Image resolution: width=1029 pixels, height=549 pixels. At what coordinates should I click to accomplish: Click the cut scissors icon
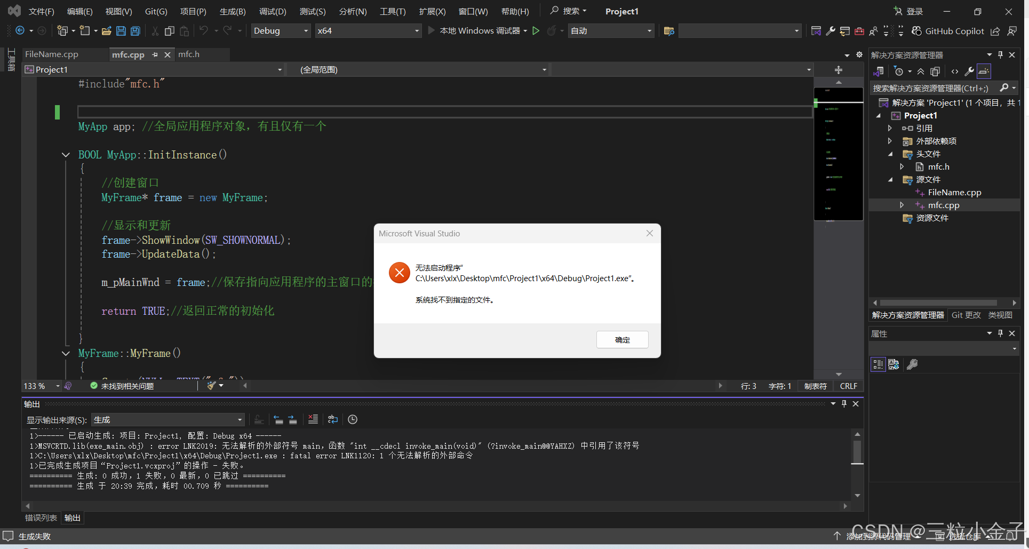click(155, 31)
